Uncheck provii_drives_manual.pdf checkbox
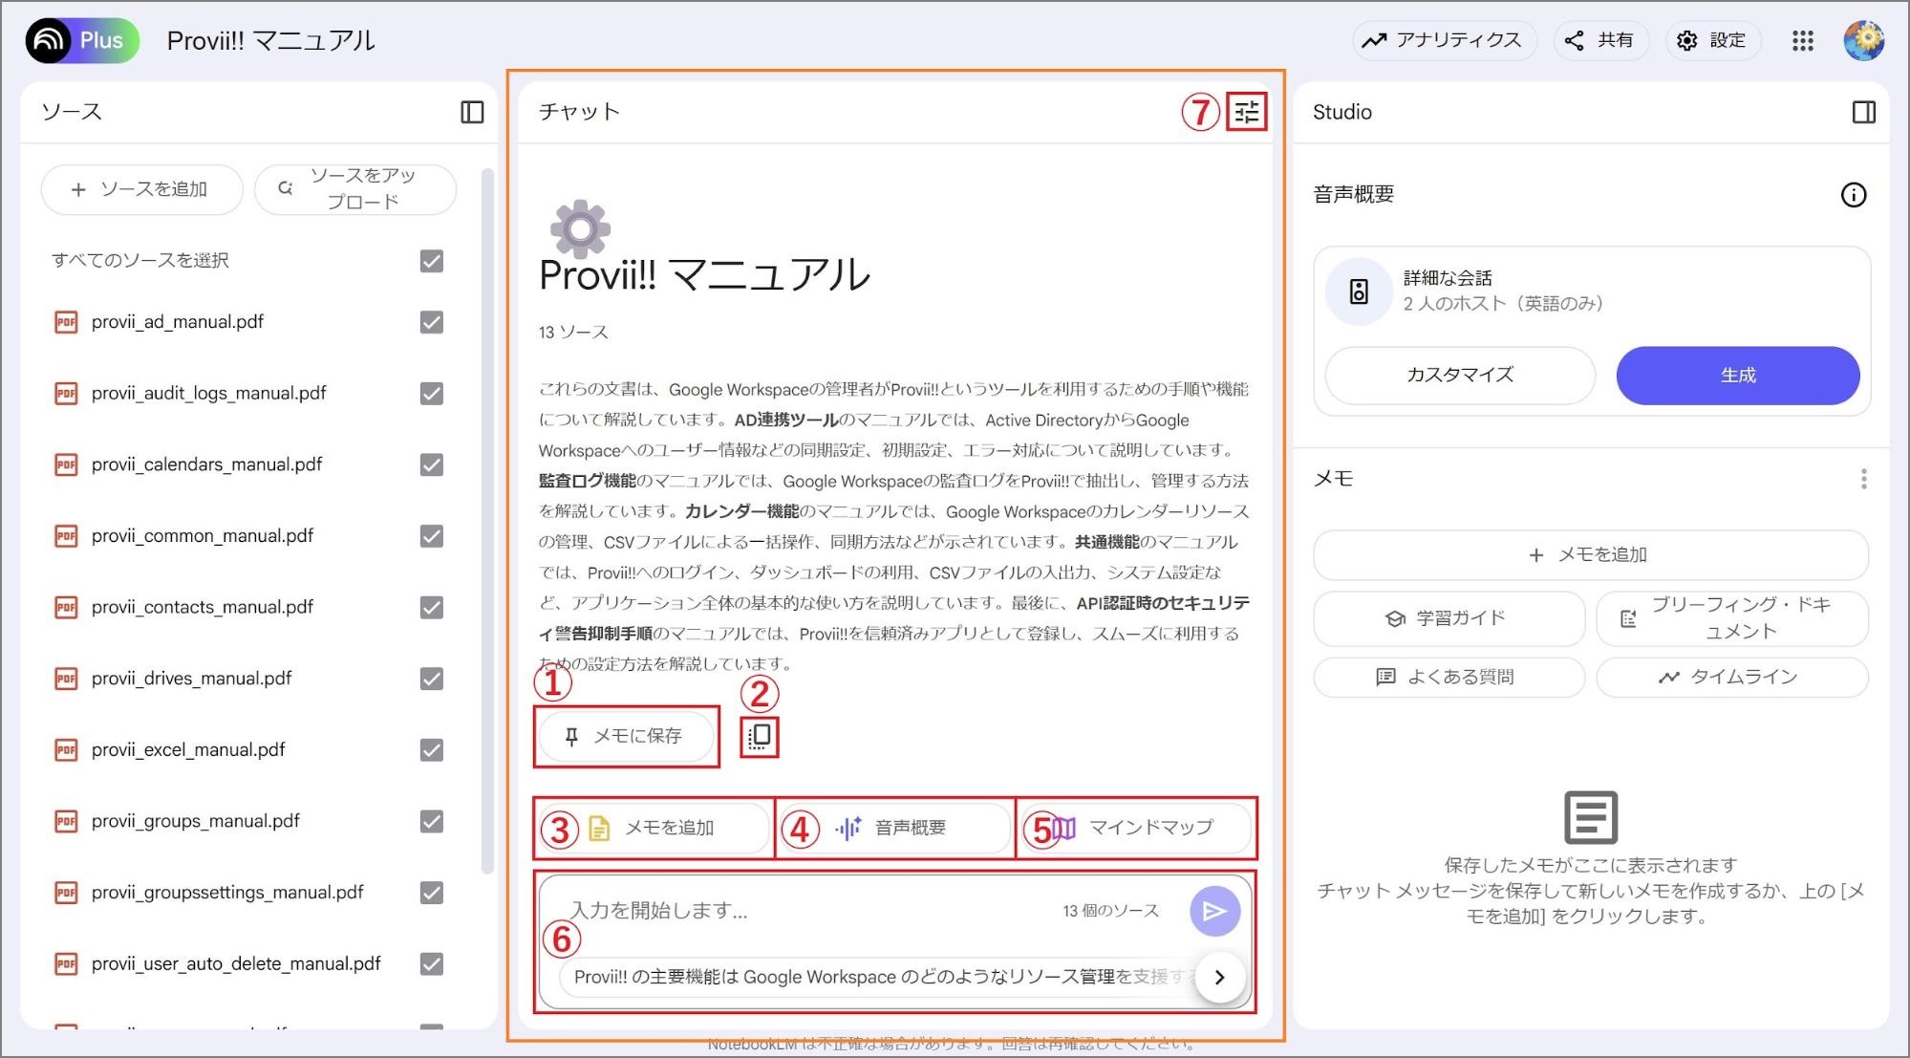The image size is (1910, 1058). pos(432,679)
